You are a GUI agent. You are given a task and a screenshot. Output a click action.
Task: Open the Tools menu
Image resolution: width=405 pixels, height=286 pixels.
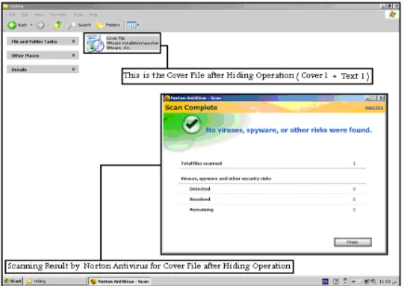click(78, 14)
